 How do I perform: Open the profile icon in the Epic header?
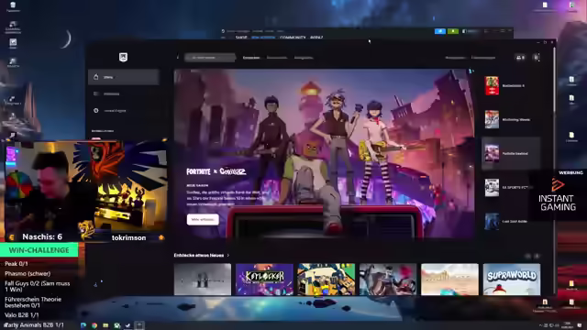pyautogui.click(x=536, y=58)
